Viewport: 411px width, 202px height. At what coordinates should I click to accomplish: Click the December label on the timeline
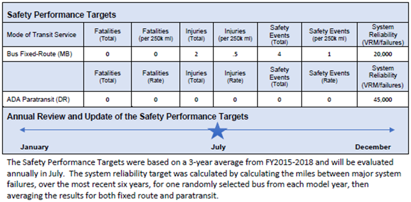pos(373,147)
